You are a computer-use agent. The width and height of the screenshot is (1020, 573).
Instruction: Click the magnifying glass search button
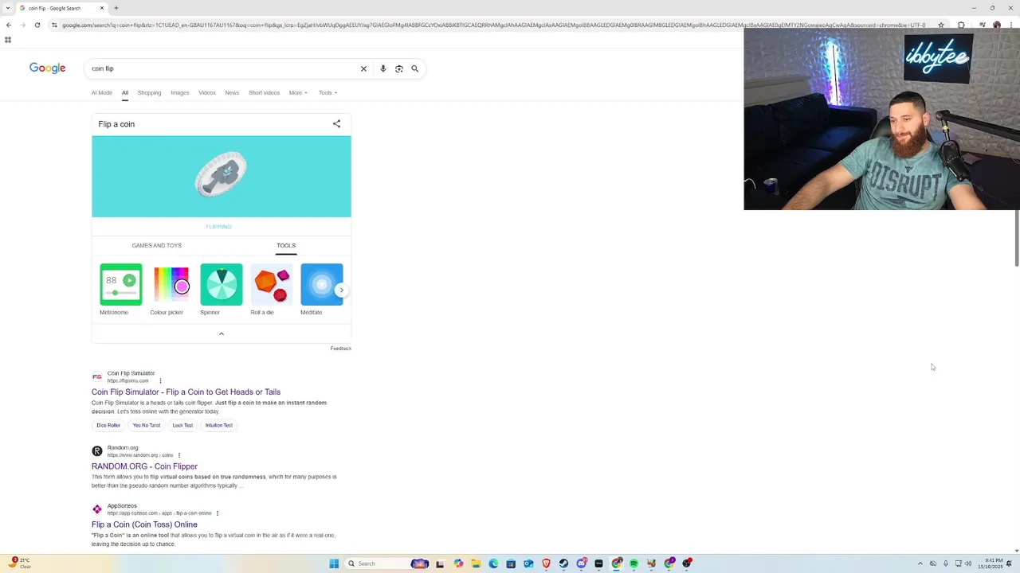click(414, 68)
